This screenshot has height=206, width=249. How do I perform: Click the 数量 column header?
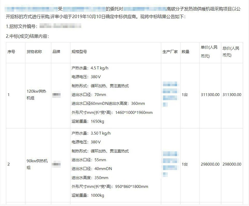pyautogui.click(x=186, y=52)
